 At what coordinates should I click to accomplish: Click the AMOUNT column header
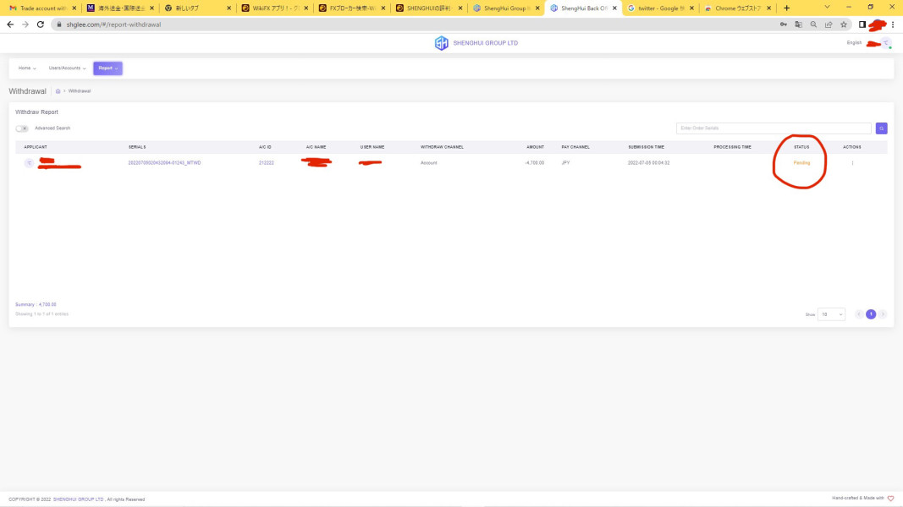[x=535, y=147]
